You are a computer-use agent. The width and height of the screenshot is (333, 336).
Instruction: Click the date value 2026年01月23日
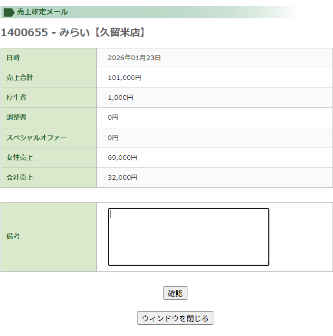pyautogui.click(x=134, y=58)
